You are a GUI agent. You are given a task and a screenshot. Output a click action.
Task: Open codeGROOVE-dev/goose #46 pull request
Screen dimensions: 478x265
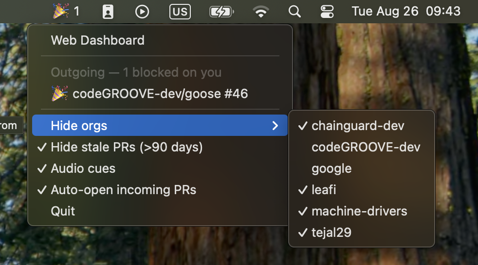point(160,94)
